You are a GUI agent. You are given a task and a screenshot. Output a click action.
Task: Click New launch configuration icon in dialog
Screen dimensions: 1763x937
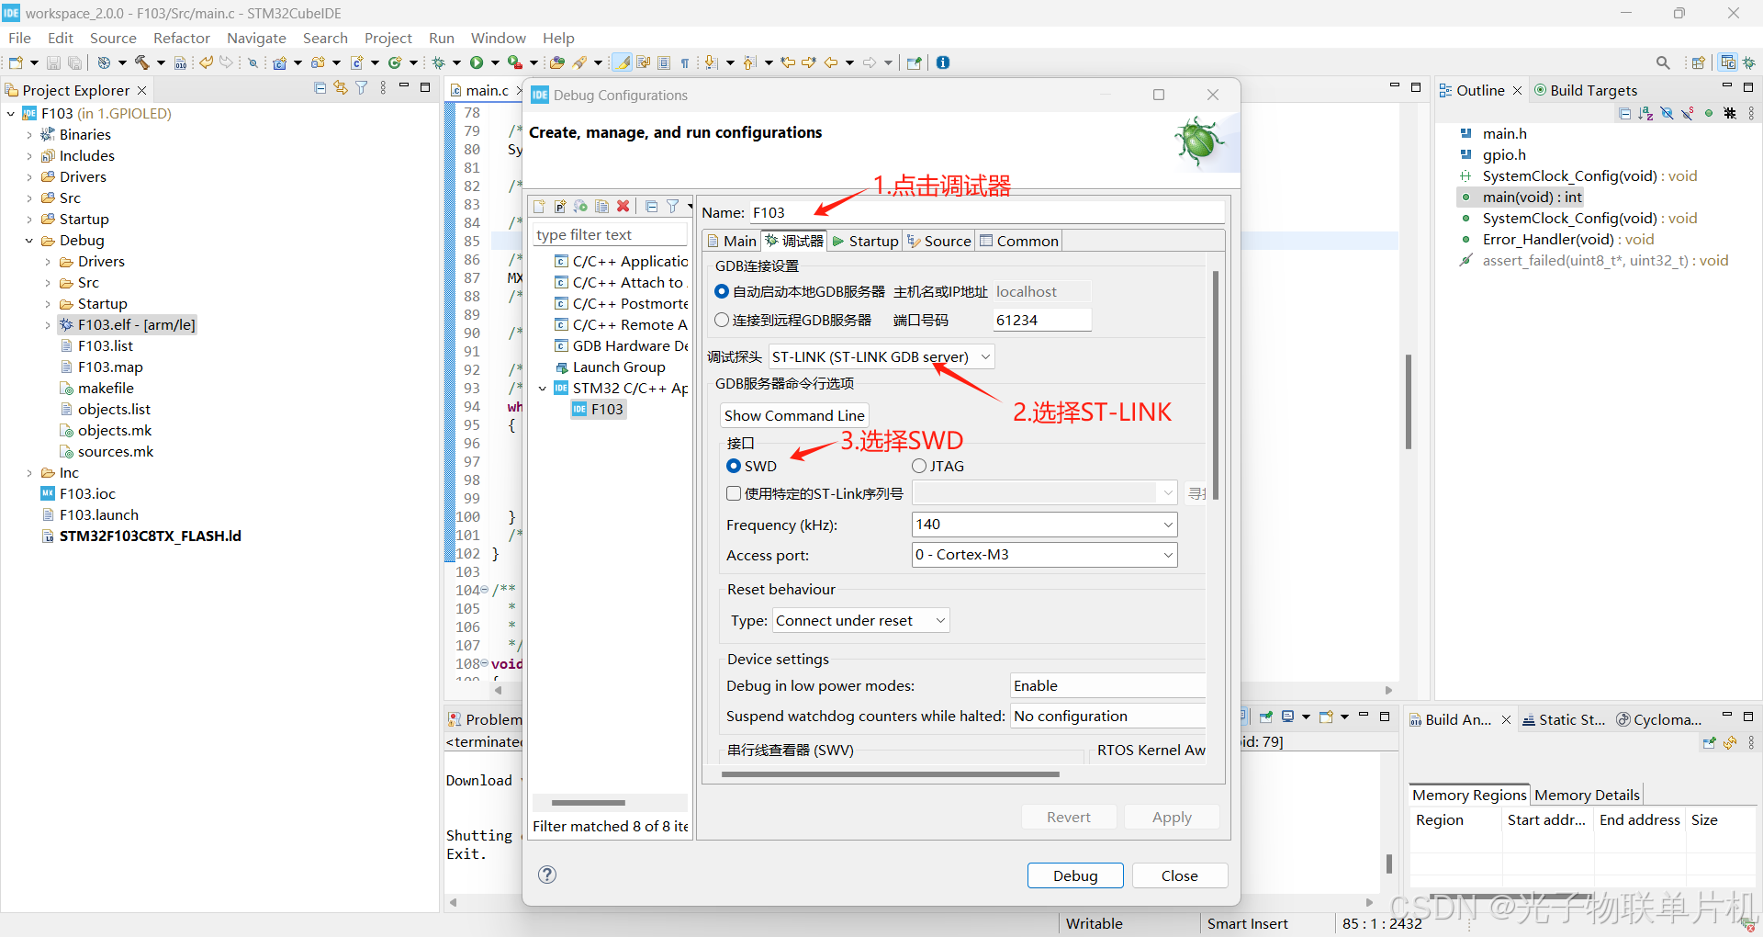click(x=539, y=207)
